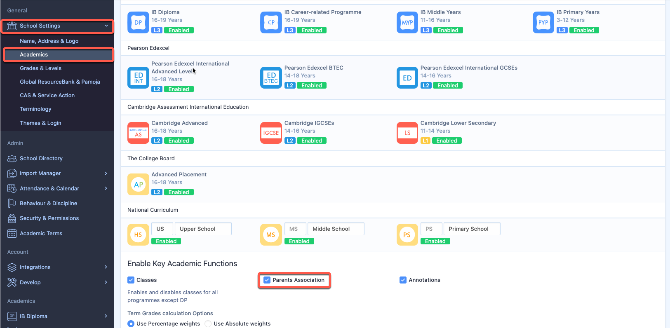This screenshot has height=328, width=670.
Task: Click the L3 level badge for IB Middle Years
Action: 426,30
